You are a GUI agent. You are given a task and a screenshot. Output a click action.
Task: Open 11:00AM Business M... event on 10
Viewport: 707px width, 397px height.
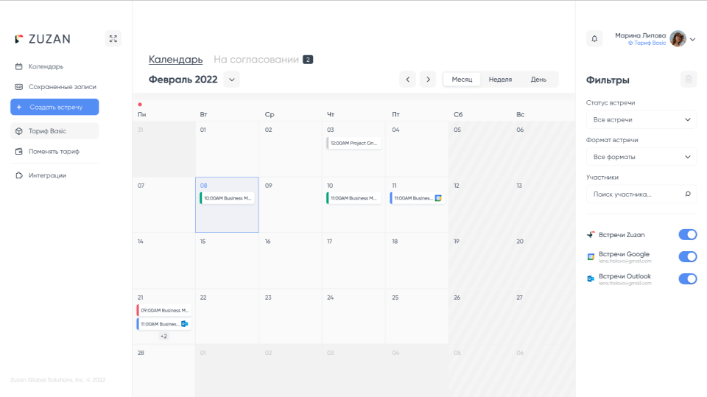pyautogui.click(x=354, y=198)
